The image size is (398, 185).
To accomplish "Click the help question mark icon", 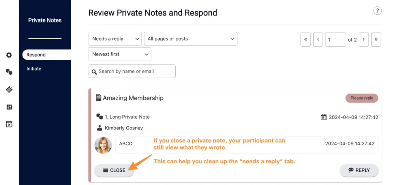I will click(x=377, y=11).
